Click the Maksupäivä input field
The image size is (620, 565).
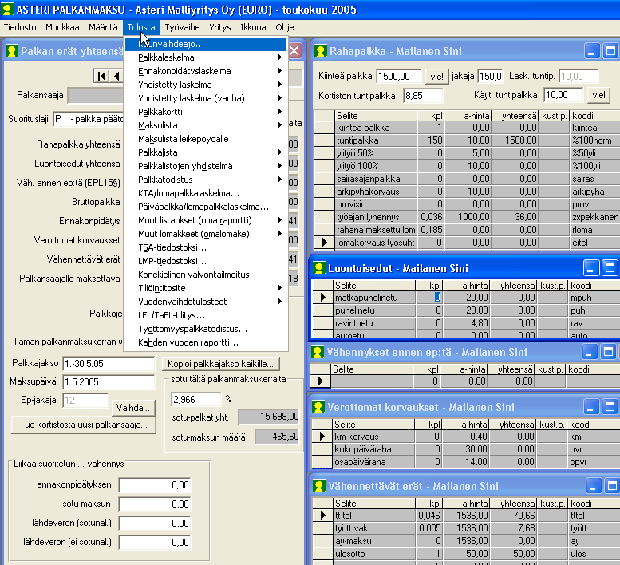pyautogui.click(x=109, y=382)
